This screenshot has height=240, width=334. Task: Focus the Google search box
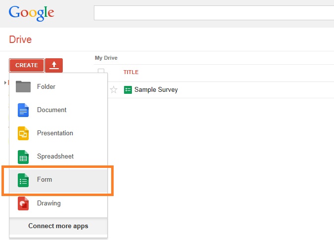pos(214,13)
